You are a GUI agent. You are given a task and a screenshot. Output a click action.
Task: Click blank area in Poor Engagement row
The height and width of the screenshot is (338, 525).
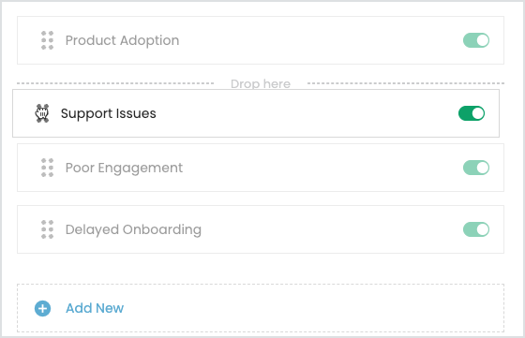322,168
